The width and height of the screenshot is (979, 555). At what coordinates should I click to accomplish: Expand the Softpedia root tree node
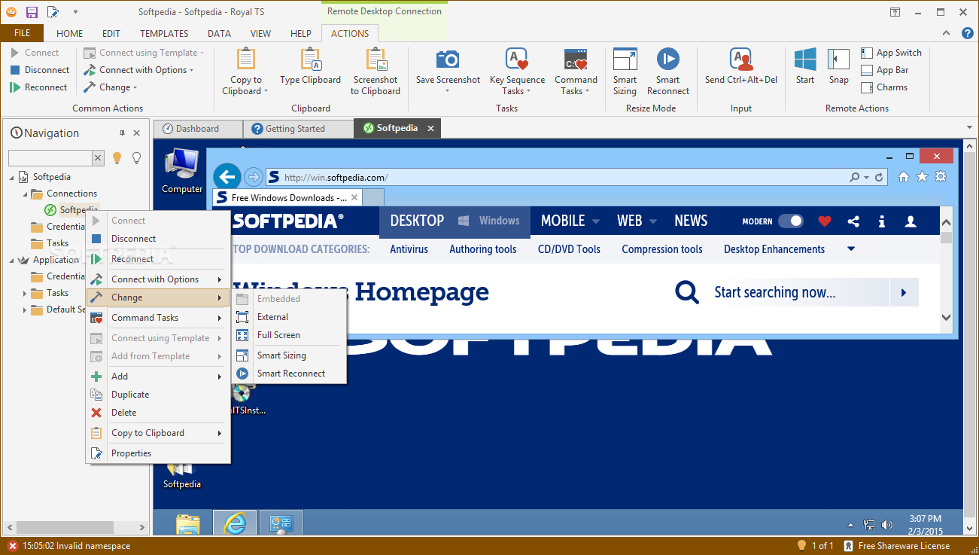click(12, 177)
